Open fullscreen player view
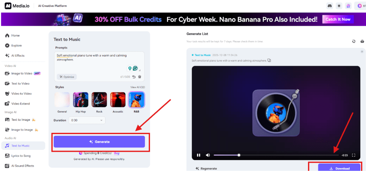 [x=354, y=155]
